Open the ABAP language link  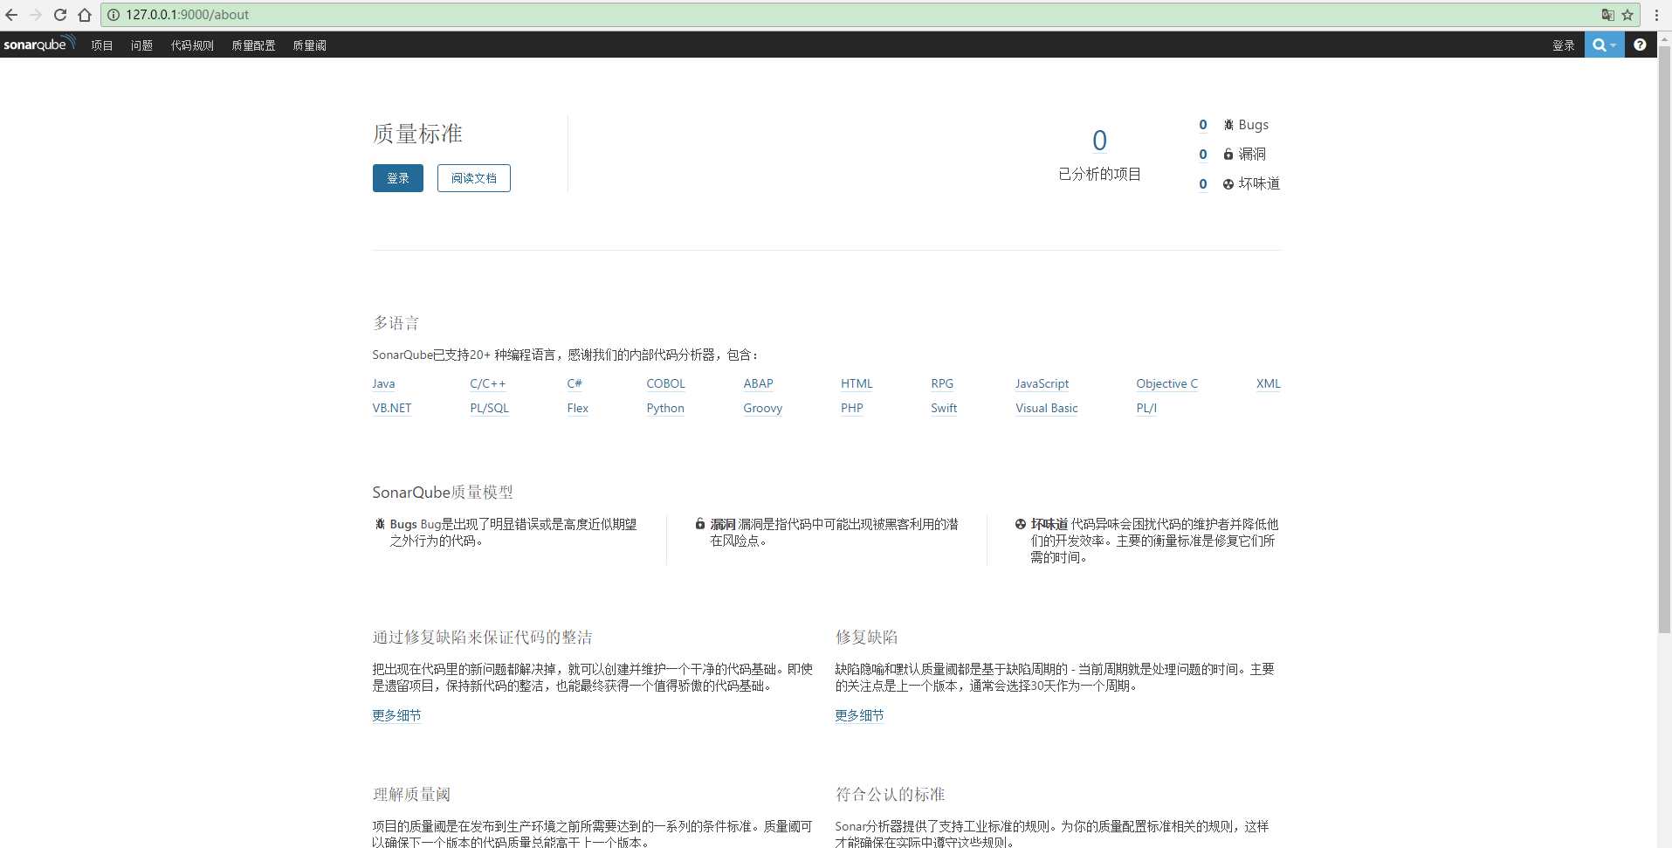(x=758, y=383)
